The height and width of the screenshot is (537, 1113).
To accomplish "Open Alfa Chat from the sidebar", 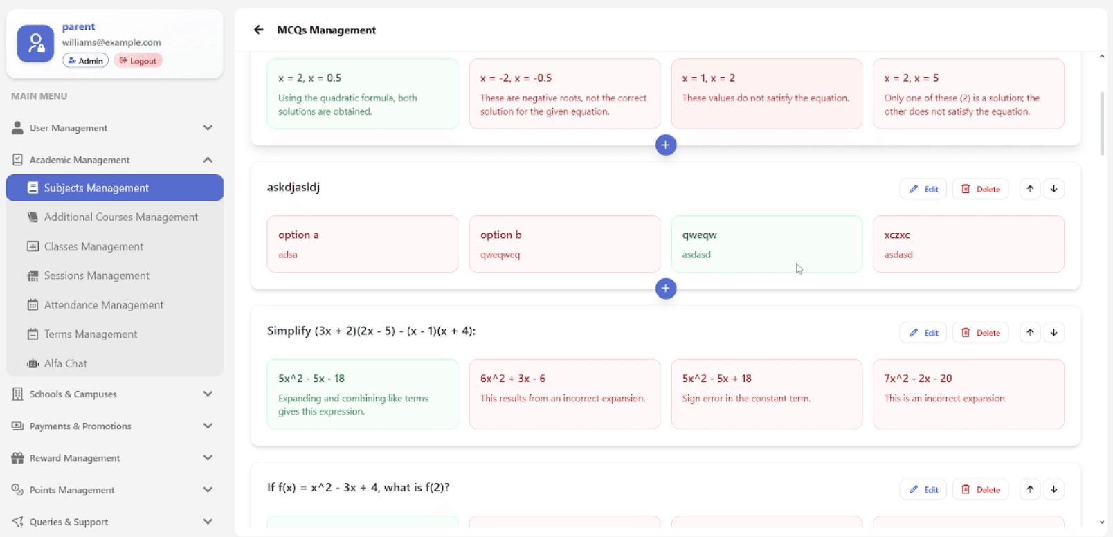I will 65,363.
